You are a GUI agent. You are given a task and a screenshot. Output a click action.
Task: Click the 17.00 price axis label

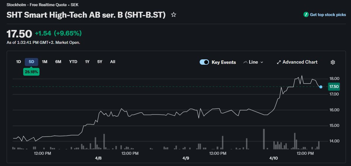pyautogui.click(x=334, y=94)
